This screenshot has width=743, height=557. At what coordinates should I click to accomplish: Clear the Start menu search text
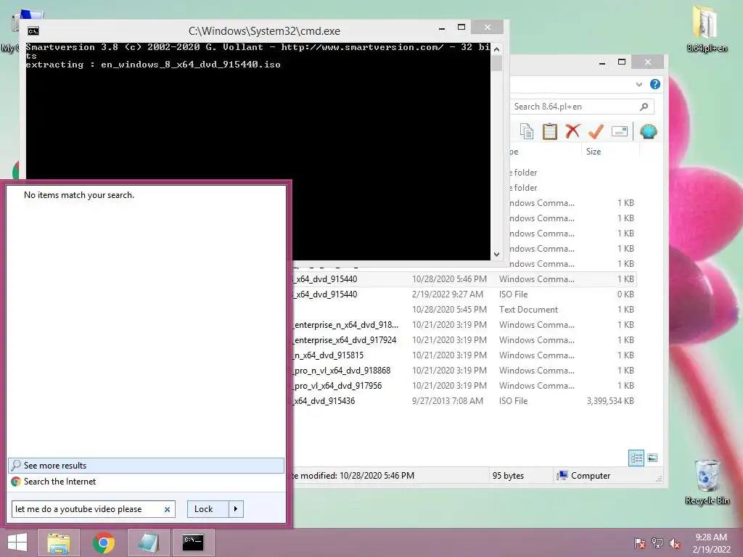click(167, 510)
